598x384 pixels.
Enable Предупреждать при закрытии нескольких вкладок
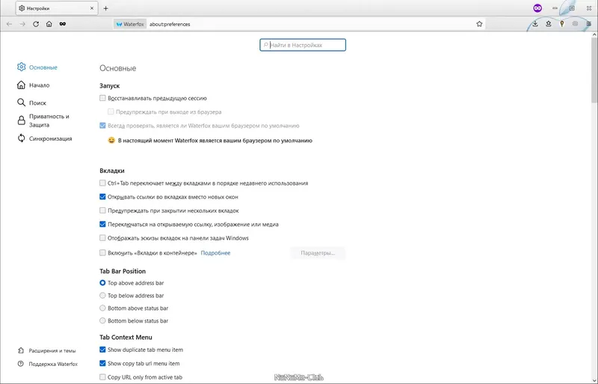tap(102, 210)
